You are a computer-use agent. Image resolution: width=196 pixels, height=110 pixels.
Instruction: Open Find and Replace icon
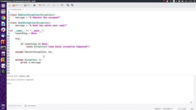(x=72, y=5)
